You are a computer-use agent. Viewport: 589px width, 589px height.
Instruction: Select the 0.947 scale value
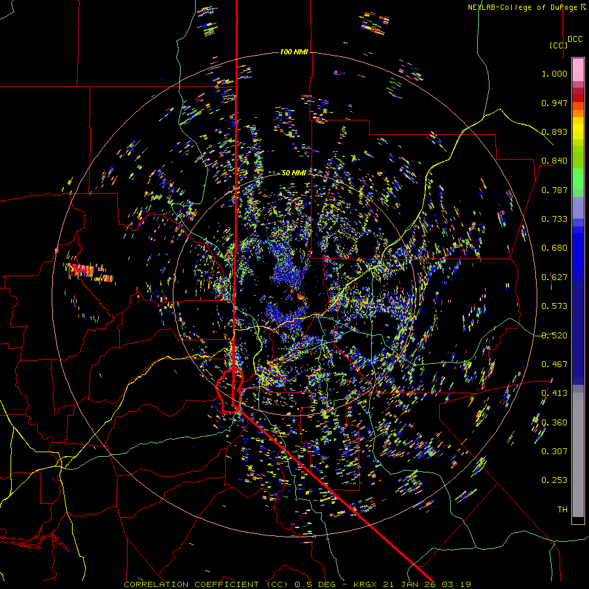click(554, 103)
